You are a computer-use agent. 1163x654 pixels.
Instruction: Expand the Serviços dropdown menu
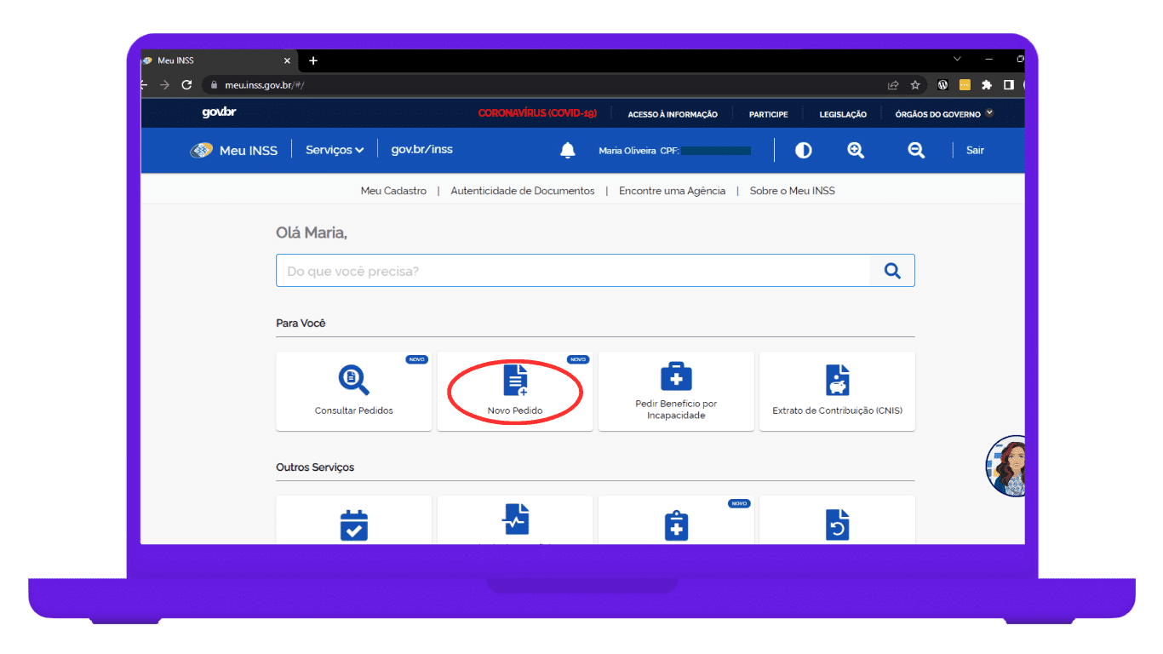[x=335, y=150]
